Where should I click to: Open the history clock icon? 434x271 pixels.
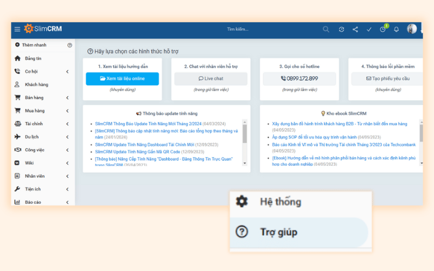coord(341,29)
